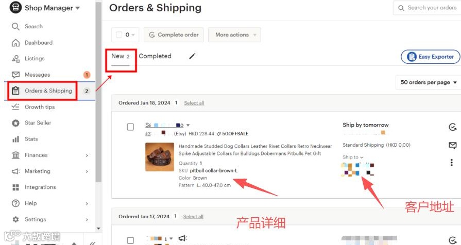
Task: Open Listings from the shapes icon
Action: 15,59
